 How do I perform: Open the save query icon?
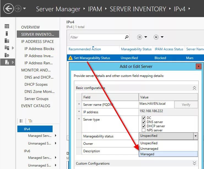click(x=156, y=37)
